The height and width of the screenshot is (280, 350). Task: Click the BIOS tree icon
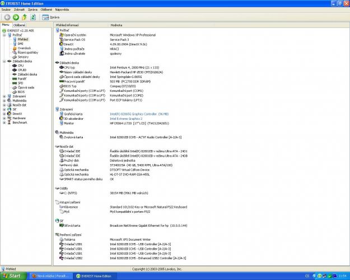[x=15, y=92]
